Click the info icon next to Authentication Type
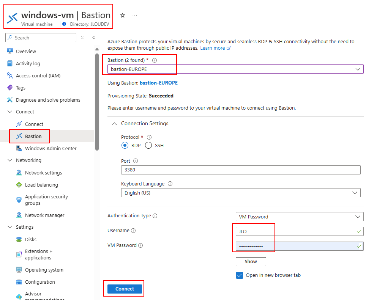Image resolution: width=366 pixels, height=300 pixels. 155,216
